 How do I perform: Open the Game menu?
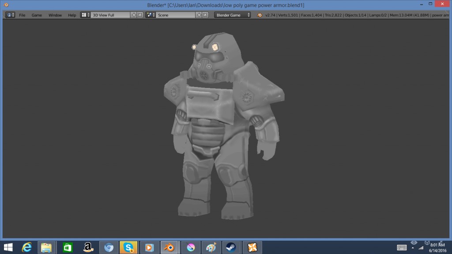[37, 15]
